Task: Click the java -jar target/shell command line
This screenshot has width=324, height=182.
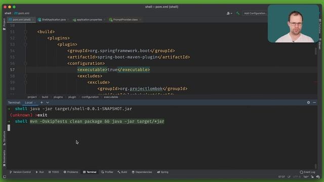Action: click(81, 109)
